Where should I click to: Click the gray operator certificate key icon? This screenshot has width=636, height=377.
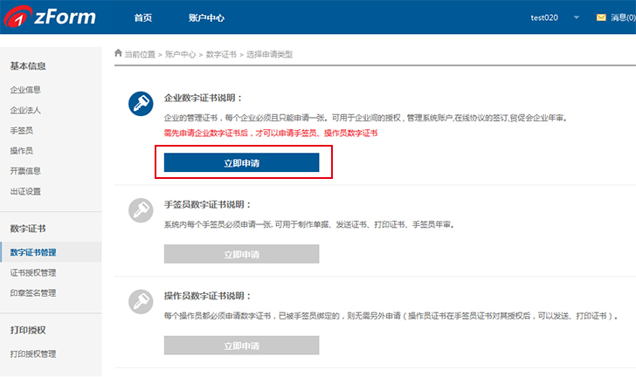[x=140, y=302]
